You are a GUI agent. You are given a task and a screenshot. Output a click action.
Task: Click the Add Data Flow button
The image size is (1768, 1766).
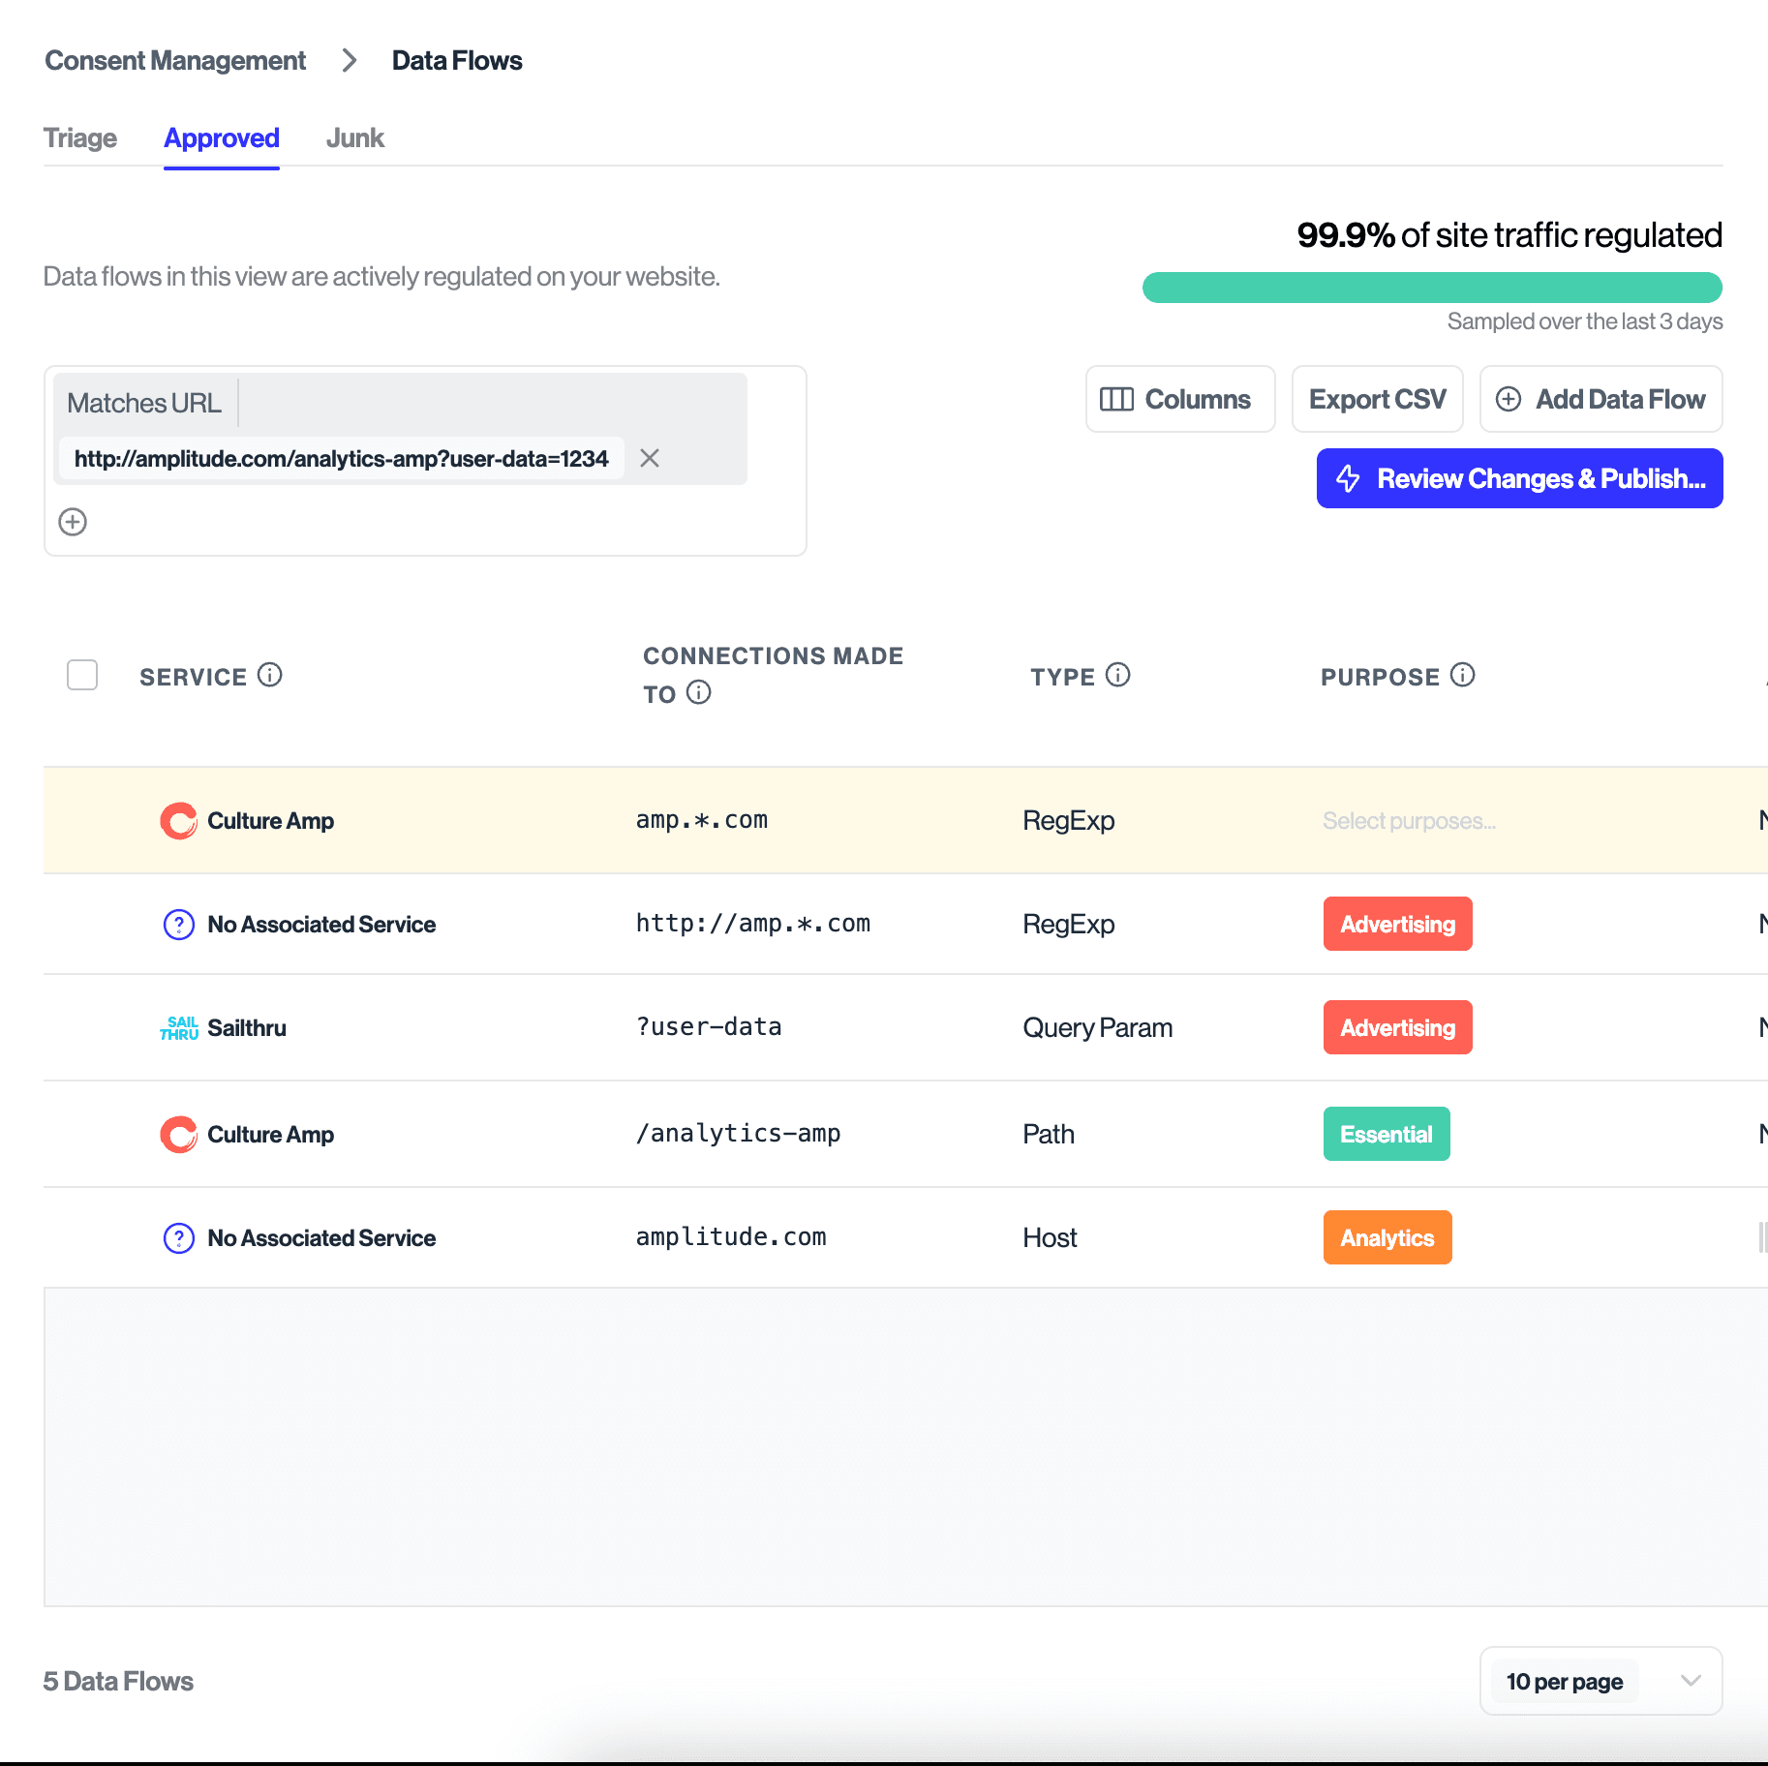coord(1600,399)
